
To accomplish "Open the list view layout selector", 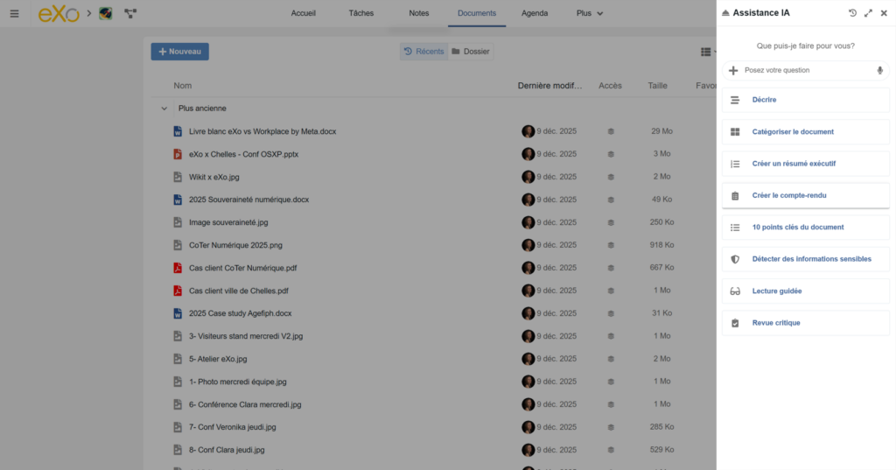I will 707,53.
